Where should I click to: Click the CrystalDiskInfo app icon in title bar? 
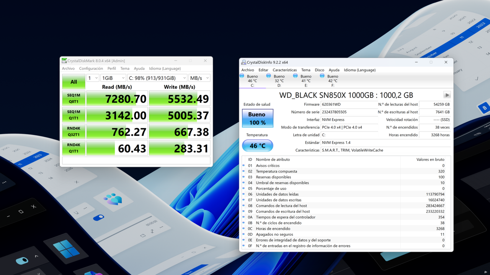pos(243,62)
